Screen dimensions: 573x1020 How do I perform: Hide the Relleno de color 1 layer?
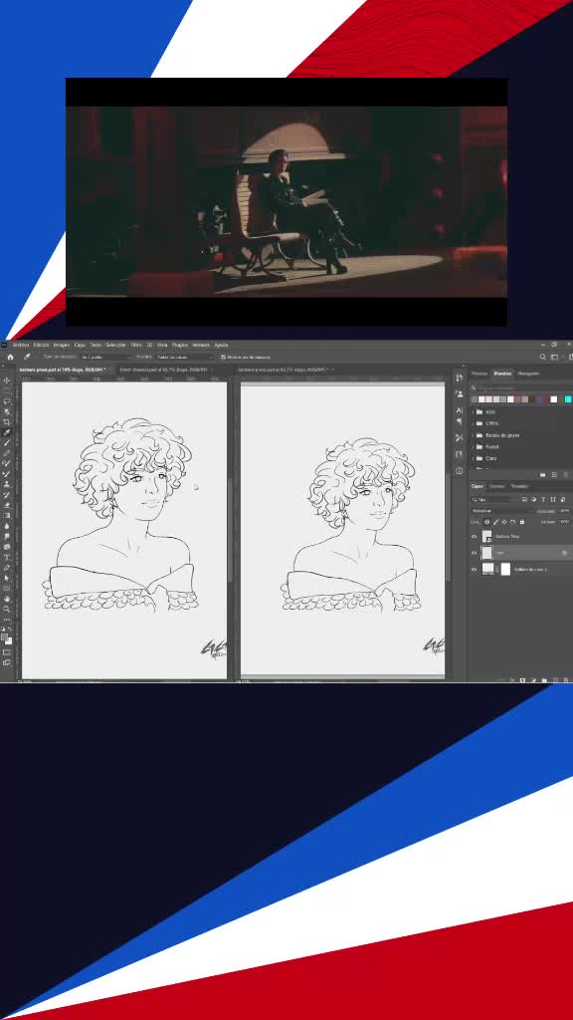point(474,569)
